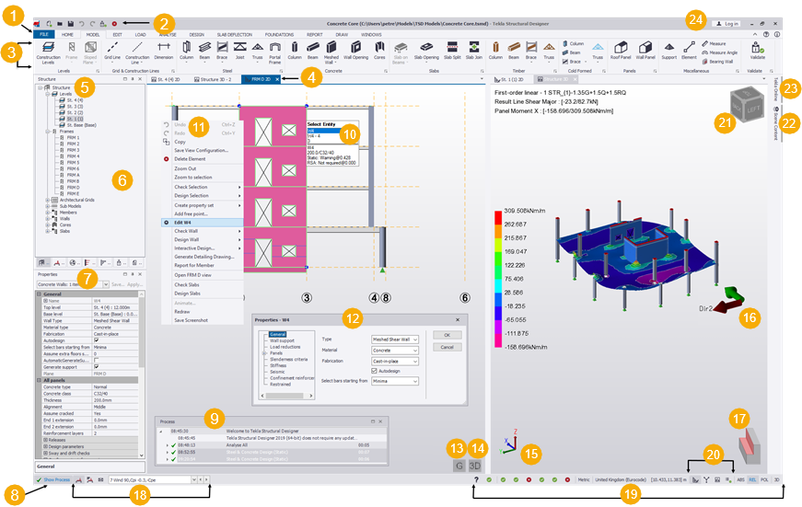802x507 pixels.
Task: Click Save Screenshot in context menu
Action: (x=191, y=320)
